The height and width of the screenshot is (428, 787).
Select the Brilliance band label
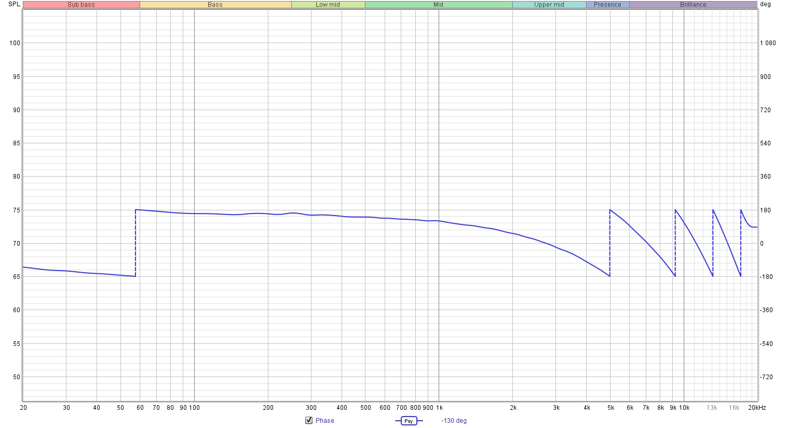[x=693, y=5]
